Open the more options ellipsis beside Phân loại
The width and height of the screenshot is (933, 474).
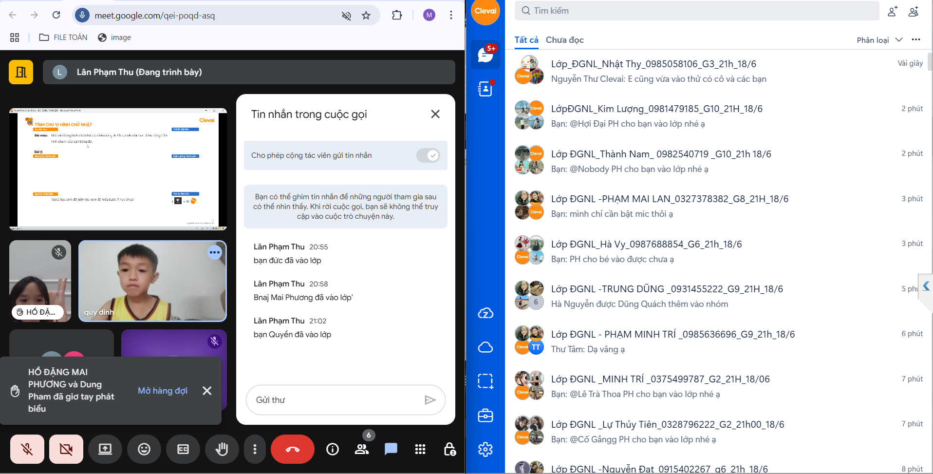[x=916, y=40]
